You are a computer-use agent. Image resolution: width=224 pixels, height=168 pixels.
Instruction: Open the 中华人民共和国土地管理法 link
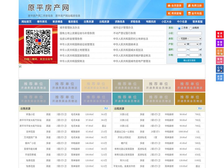point(75,50)
